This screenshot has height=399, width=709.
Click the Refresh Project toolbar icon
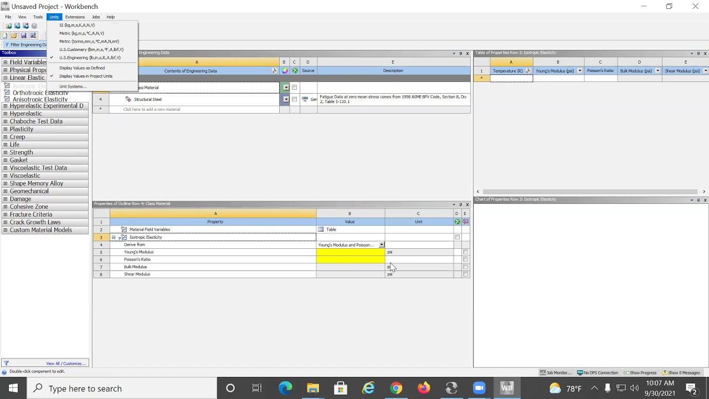click(25, 26)
